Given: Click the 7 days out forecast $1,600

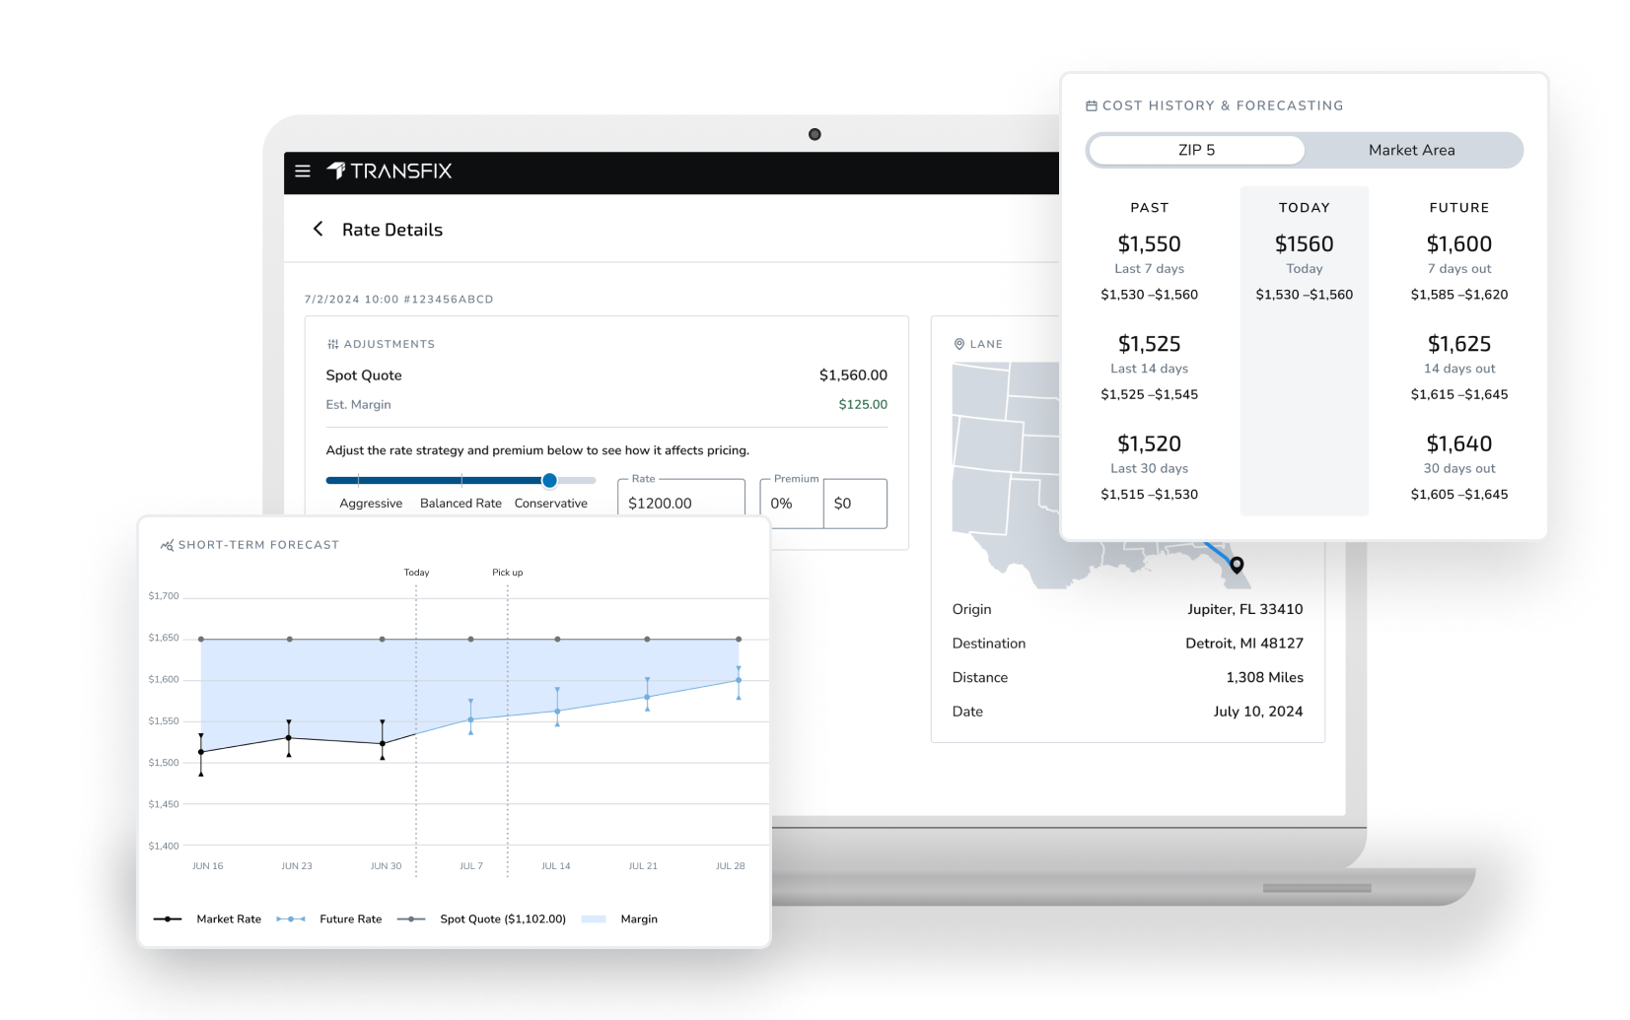Looking at the screenshot, I should pos(1458,243).
